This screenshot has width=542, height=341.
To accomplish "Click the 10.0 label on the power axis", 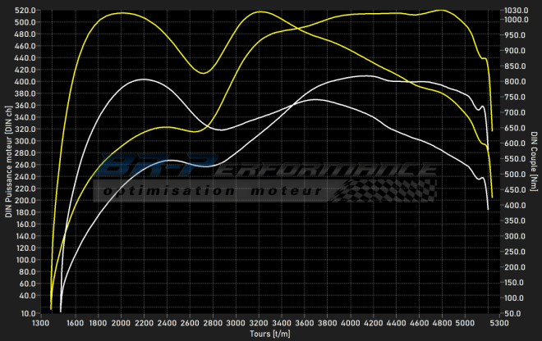I will (x=27, y=314).
